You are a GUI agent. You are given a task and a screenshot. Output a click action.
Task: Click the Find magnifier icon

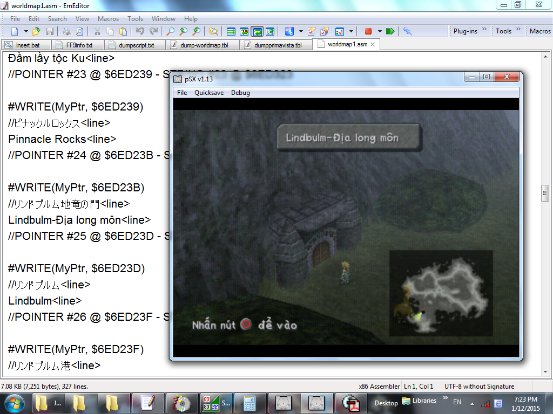pos(170,31)
